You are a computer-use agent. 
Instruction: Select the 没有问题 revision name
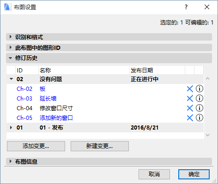[x=51, y=79]
